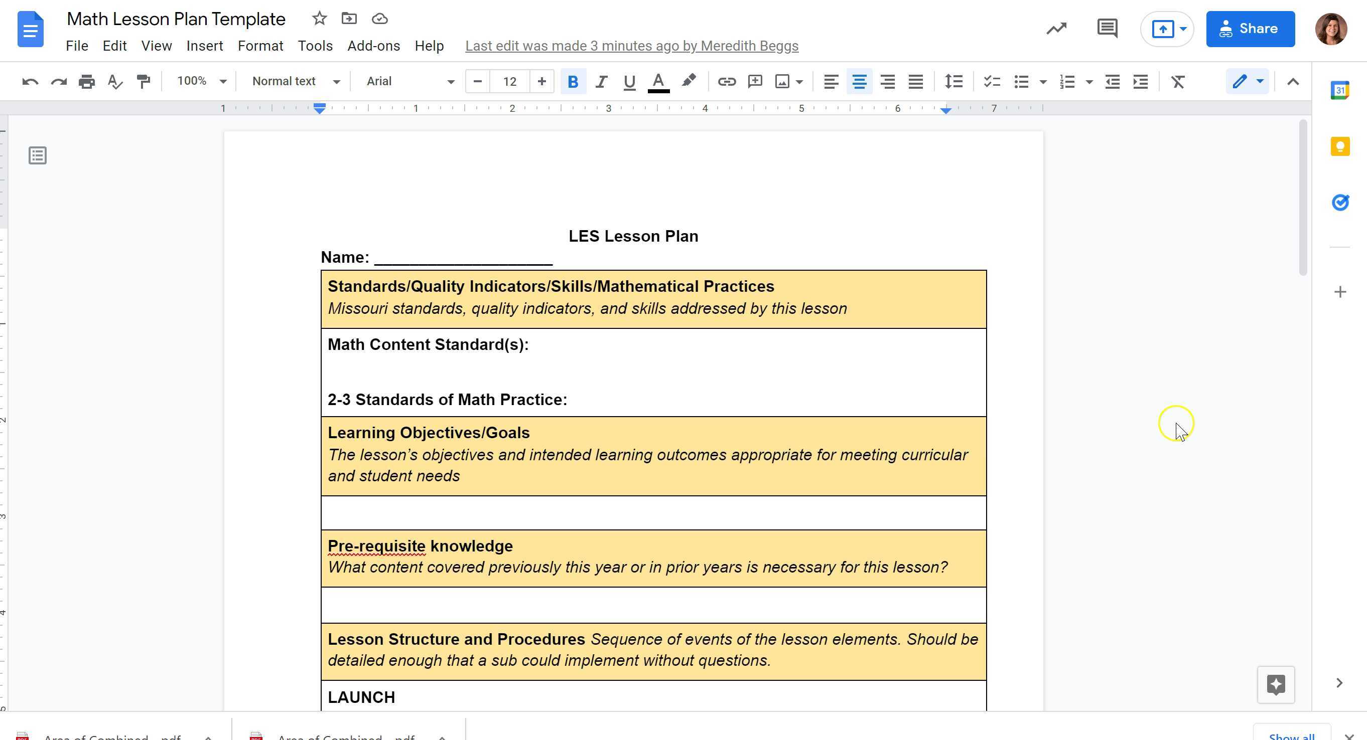Viewport: 1367px width, 740px height.
Task: Star the Math Lesson Plan Template document
Action: click(319, 19)
